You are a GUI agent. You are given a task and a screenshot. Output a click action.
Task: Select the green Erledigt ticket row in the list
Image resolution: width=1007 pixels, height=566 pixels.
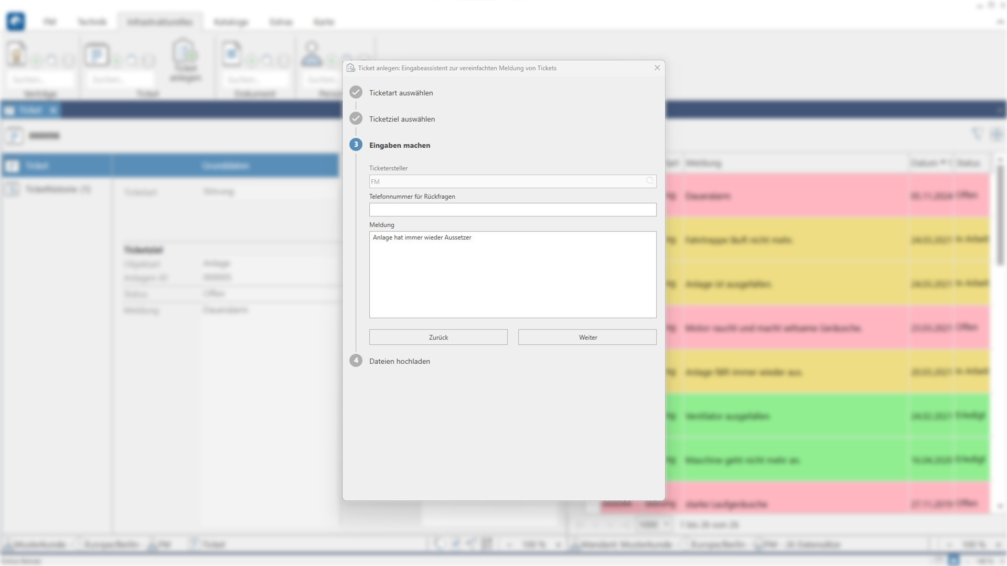[787, 417]
